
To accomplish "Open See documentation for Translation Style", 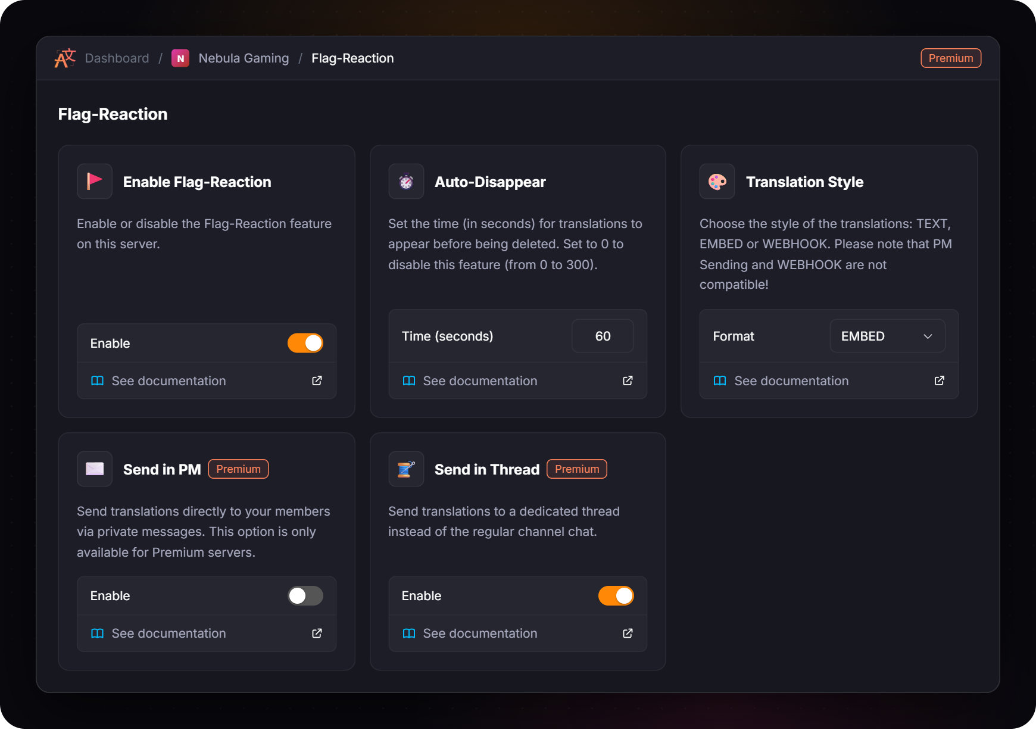I will tap(829, 380).
